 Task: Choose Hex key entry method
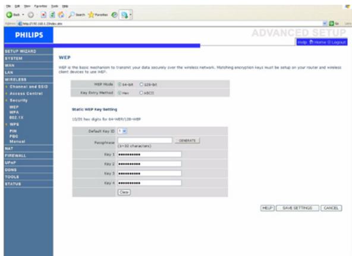pyautogui.click(x=120, y=92)
